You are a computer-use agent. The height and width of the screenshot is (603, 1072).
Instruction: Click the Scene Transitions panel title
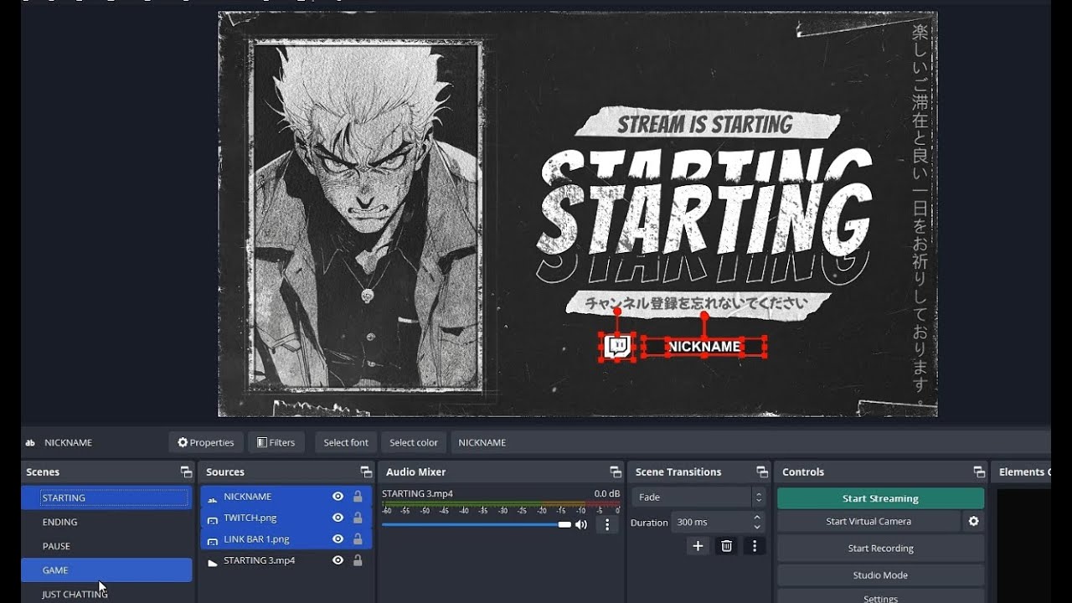pyautogui.click(x=678, y=472)
